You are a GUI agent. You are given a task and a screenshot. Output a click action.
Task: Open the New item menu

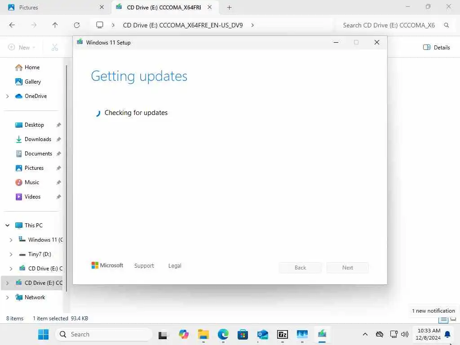click(x=22, y=47)
